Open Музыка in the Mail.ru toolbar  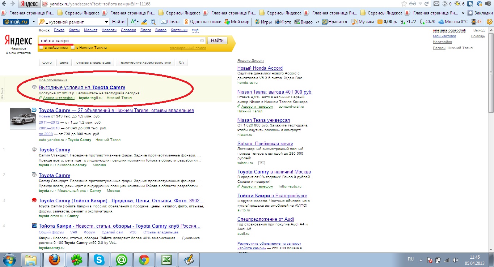(363, 22)
